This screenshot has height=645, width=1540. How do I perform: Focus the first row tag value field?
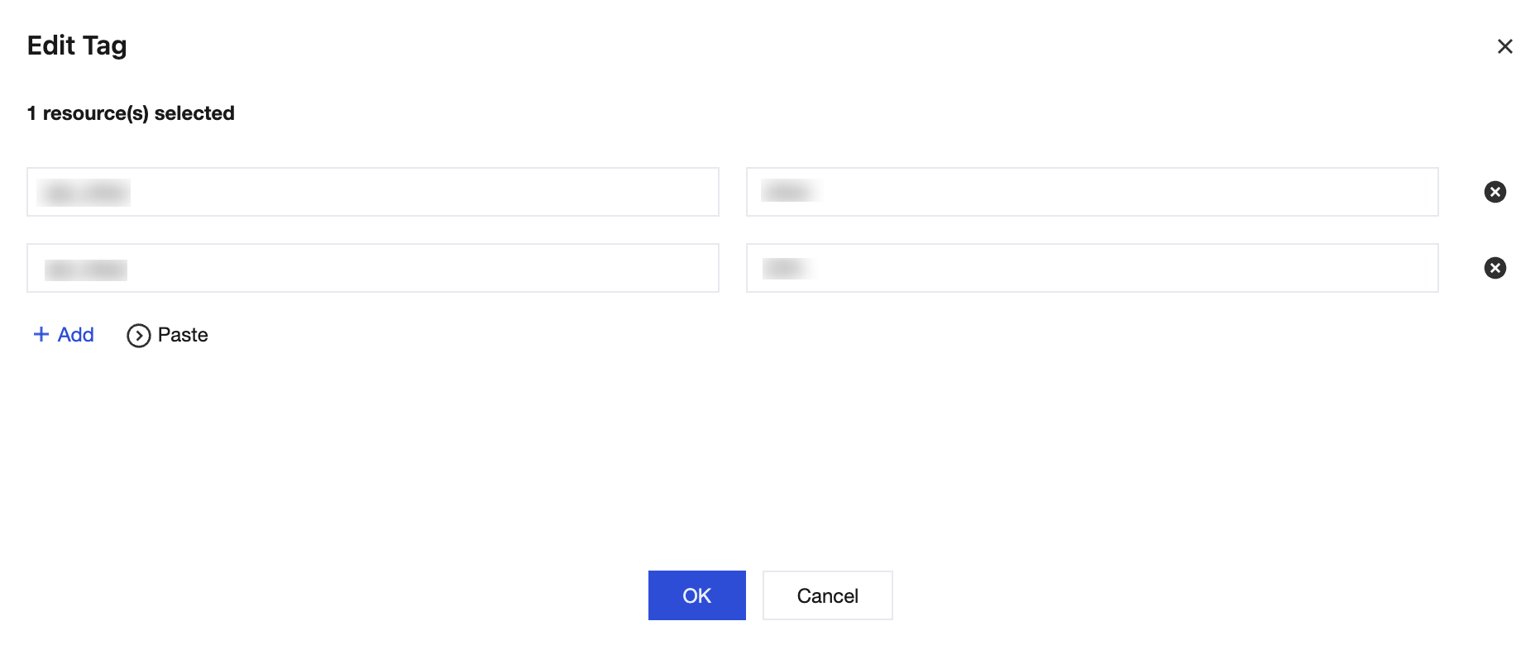[x=1117, y=192]
